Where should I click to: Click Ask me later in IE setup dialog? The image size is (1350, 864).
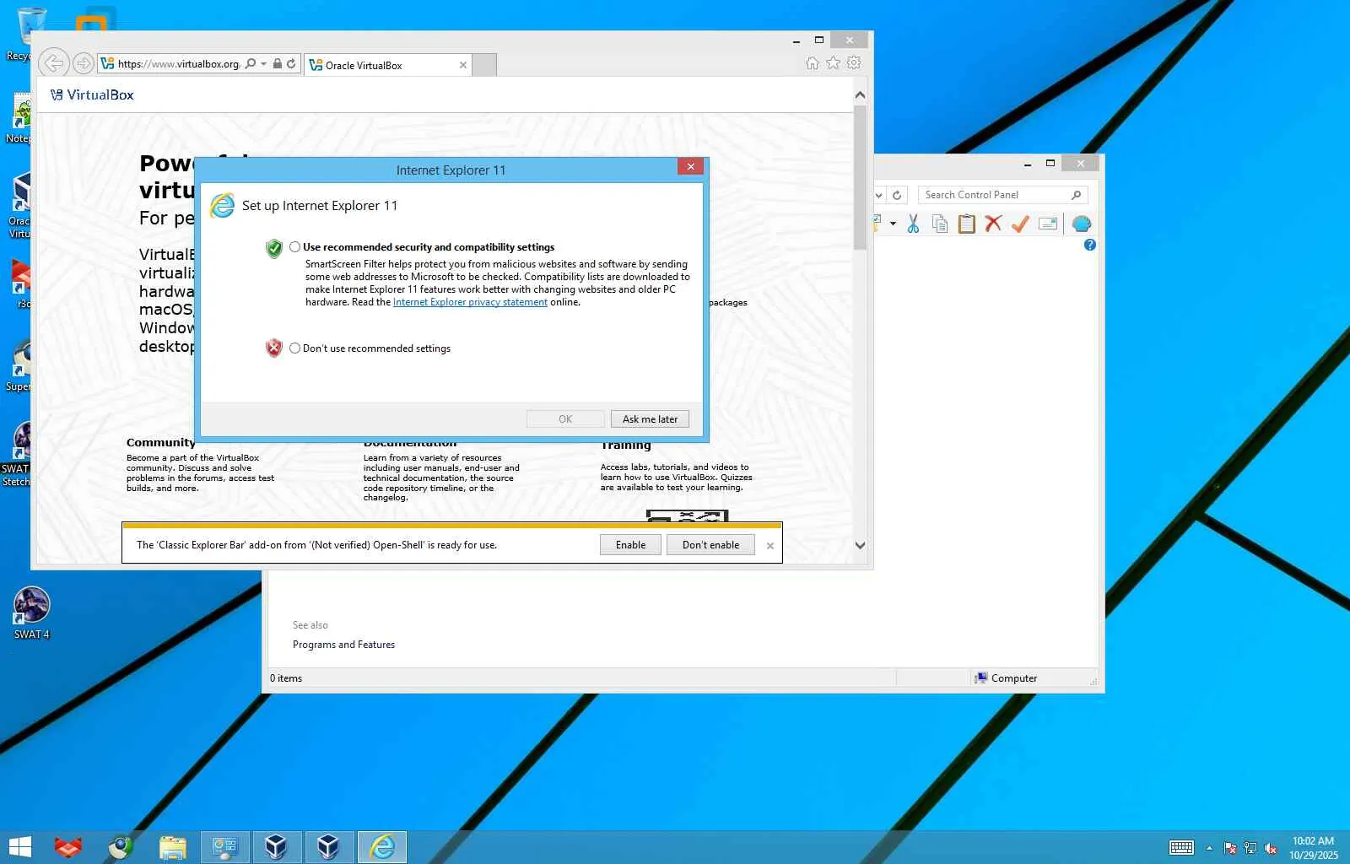pos(650,419)
